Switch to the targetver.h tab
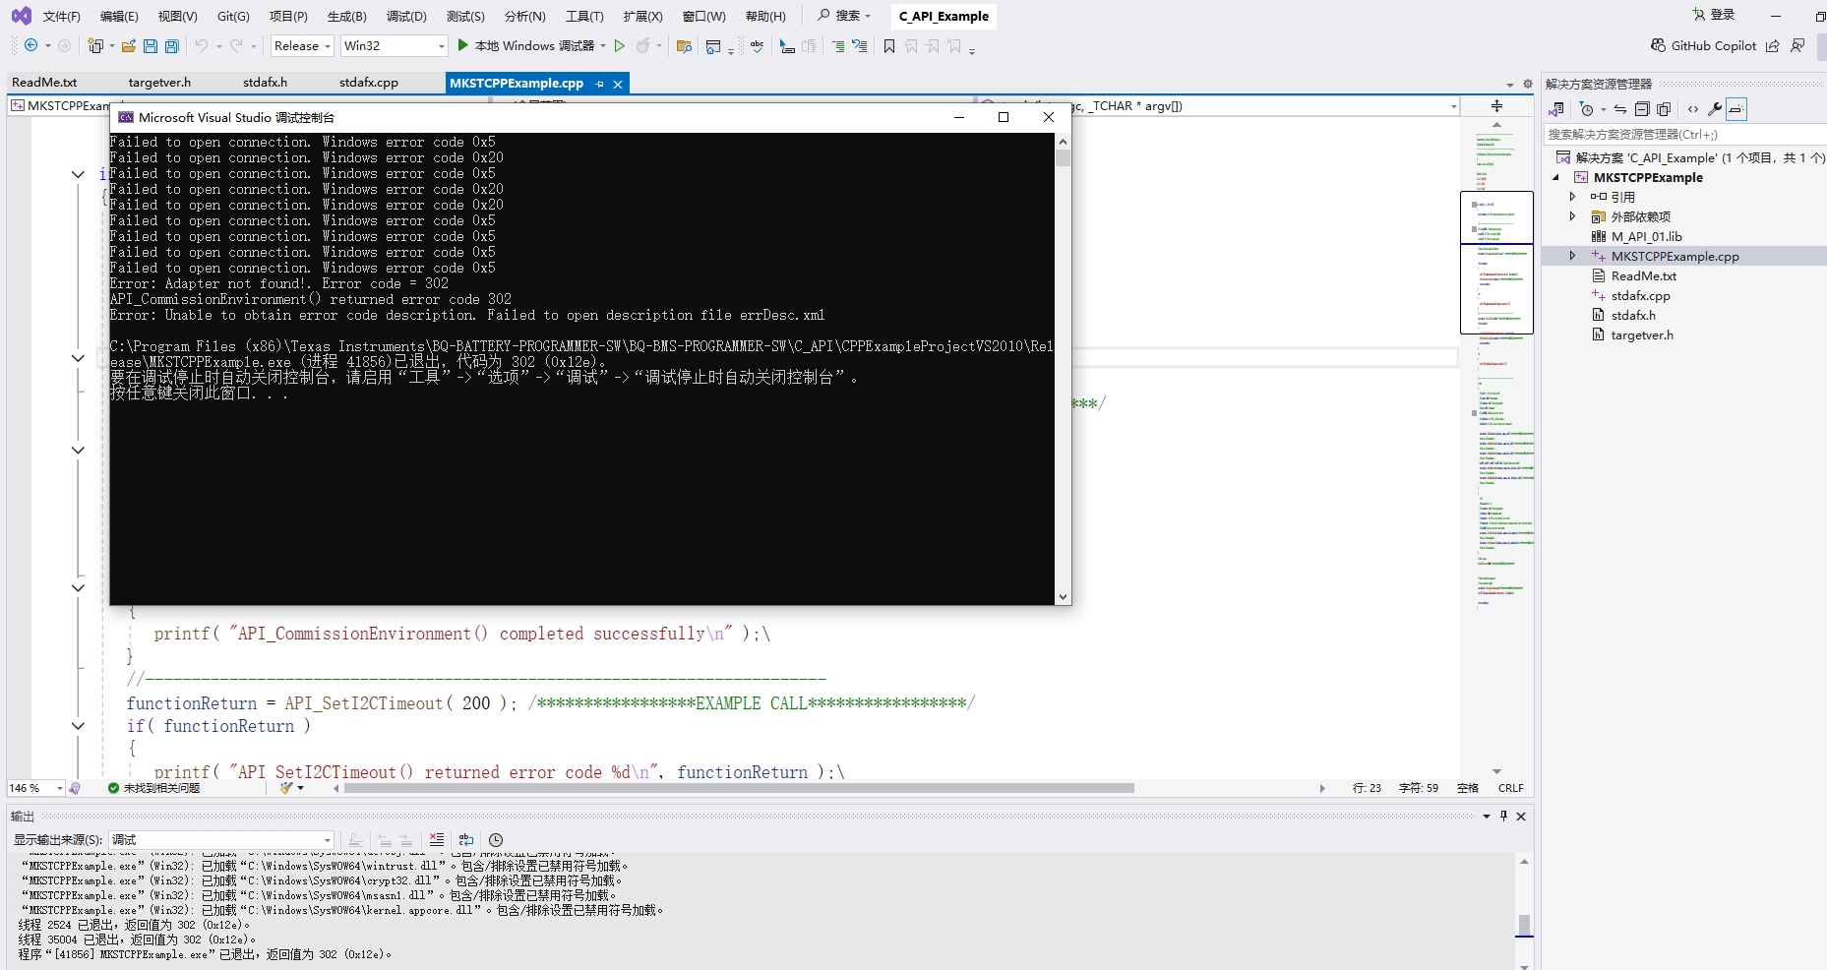This screenshot has height=970, width=1827. point(159,83)
